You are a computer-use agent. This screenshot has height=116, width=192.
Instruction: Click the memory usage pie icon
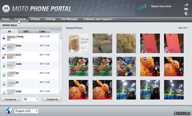(186, 13)
